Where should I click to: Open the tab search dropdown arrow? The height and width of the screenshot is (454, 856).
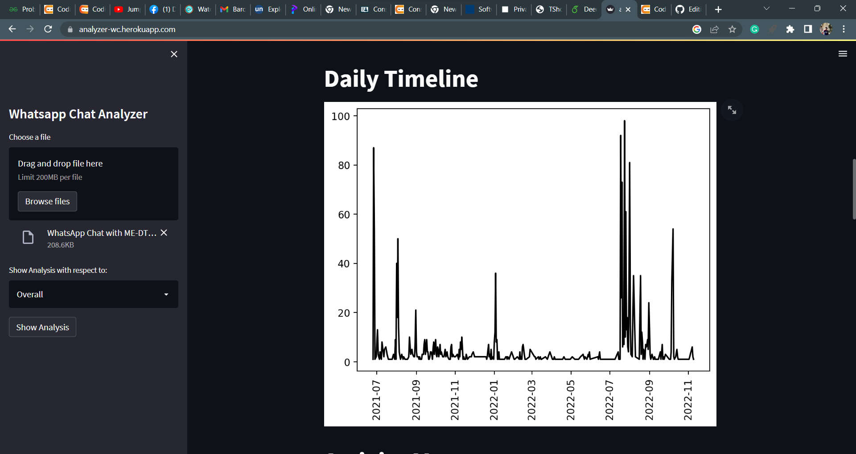(x=766, y=8)
